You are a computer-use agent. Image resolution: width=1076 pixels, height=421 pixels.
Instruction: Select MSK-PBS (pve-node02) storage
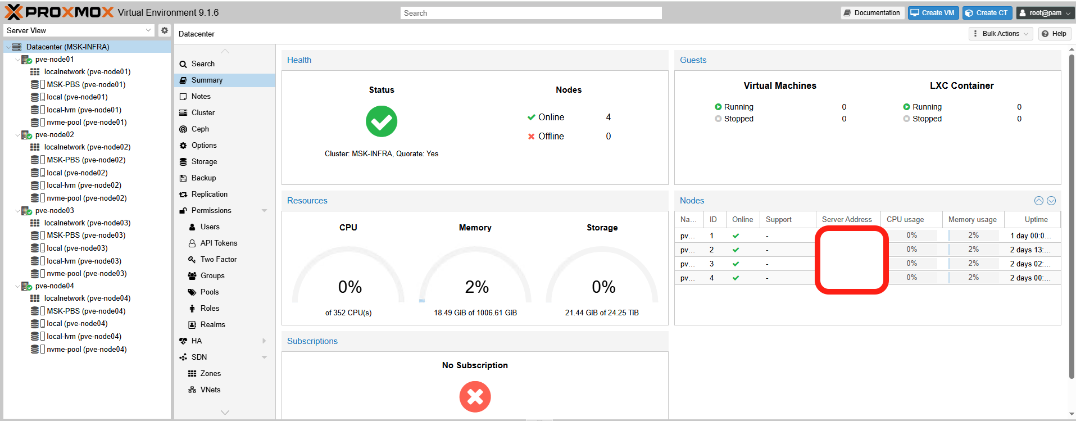86,160
